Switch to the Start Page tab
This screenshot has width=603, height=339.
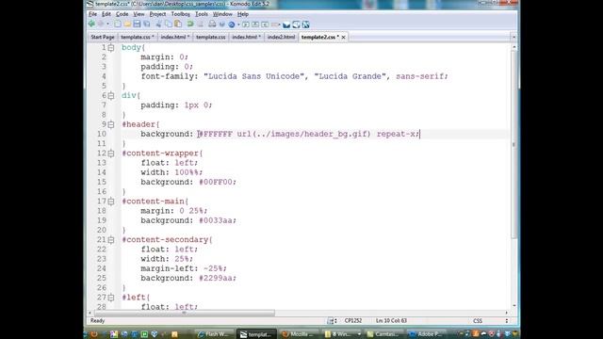[x=103, y=38]
